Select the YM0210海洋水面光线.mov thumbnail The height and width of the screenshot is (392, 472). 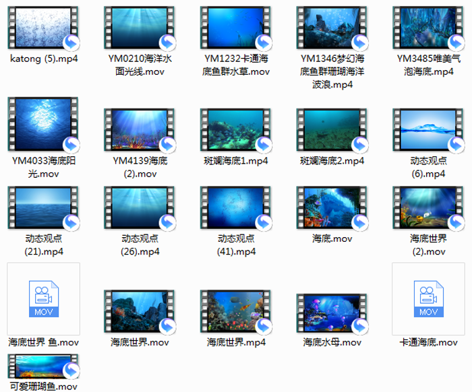coord(140,27)
